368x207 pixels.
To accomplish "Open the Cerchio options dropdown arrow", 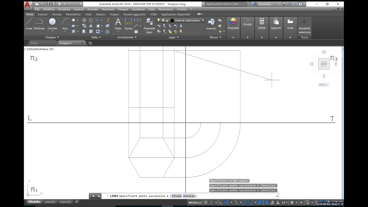I will (x=52, y=31).
